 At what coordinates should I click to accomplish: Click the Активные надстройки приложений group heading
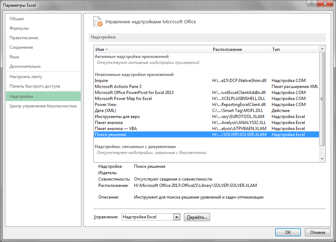(x=132, y=57)
